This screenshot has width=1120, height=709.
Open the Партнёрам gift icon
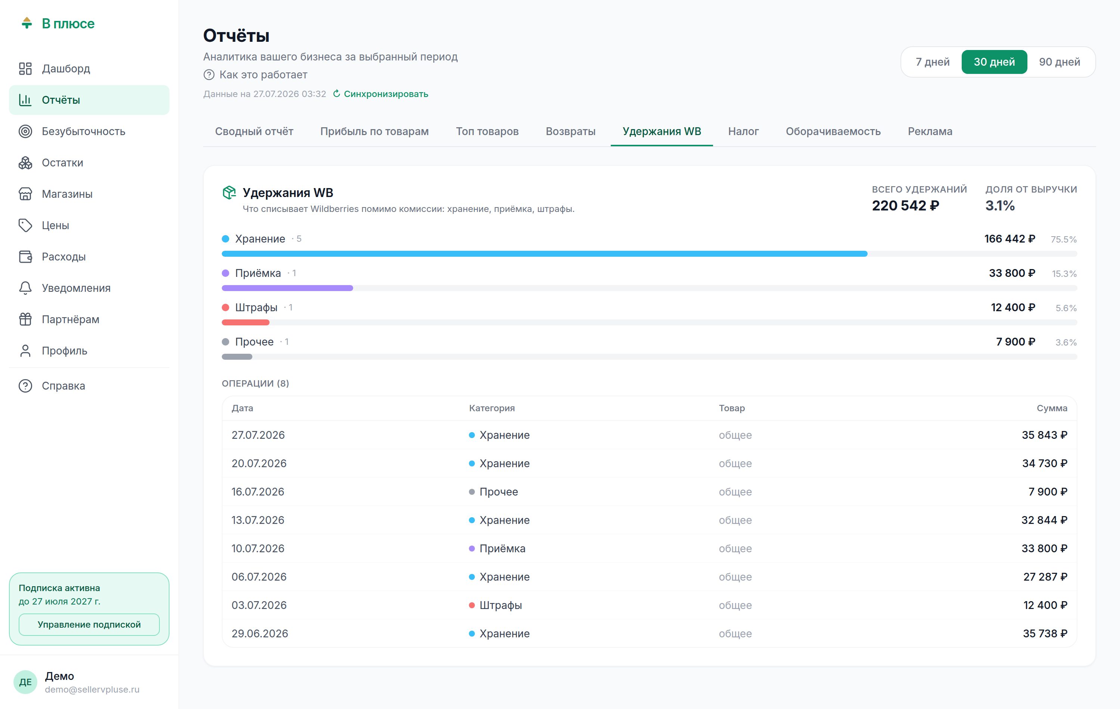(25, 319)
